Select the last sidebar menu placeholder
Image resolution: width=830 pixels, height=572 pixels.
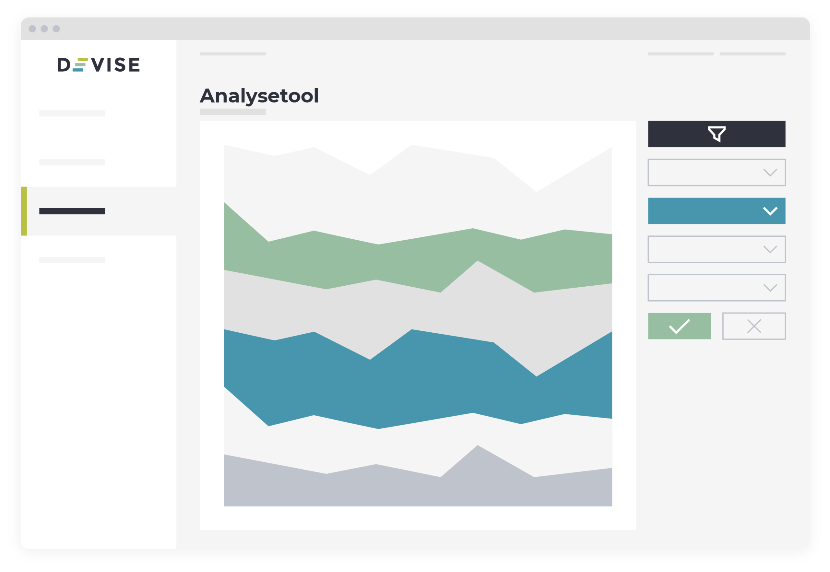(72, 260)
